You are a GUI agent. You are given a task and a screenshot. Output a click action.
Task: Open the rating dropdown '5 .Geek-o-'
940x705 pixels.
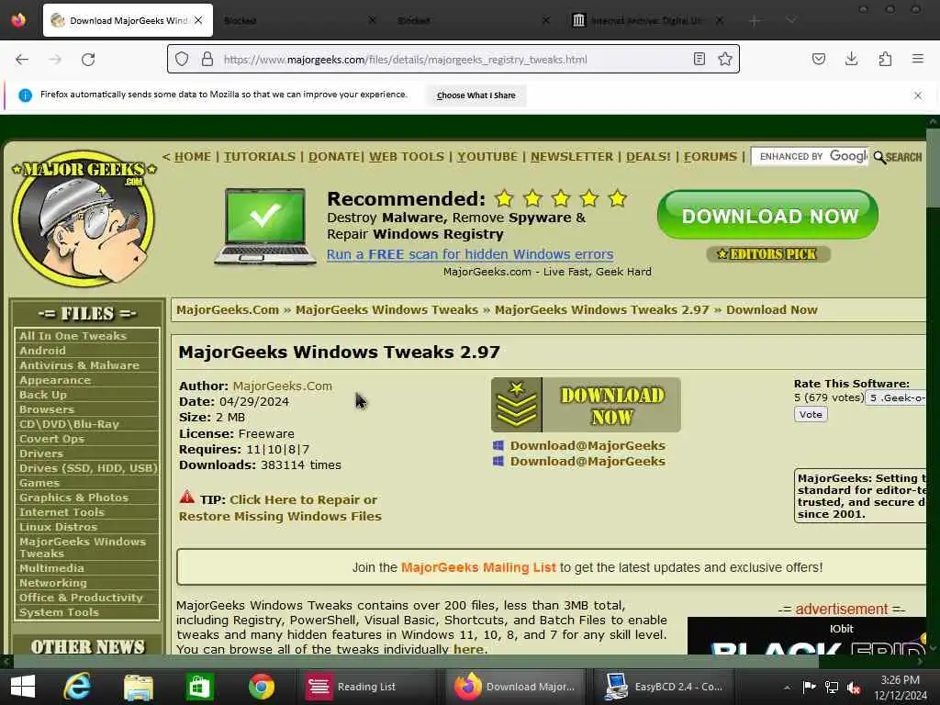tap(896, 398)
